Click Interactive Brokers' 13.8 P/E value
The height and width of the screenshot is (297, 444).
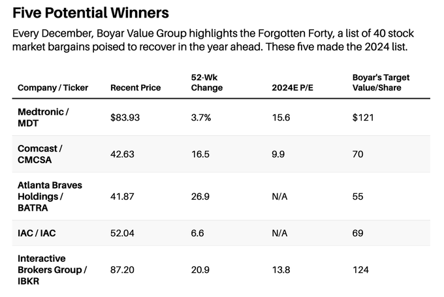281,270
